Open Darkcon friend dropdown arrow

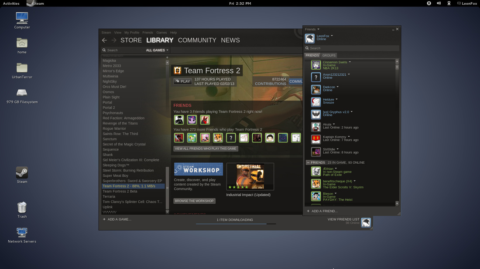pyautogui.click(x=338, y=87)
